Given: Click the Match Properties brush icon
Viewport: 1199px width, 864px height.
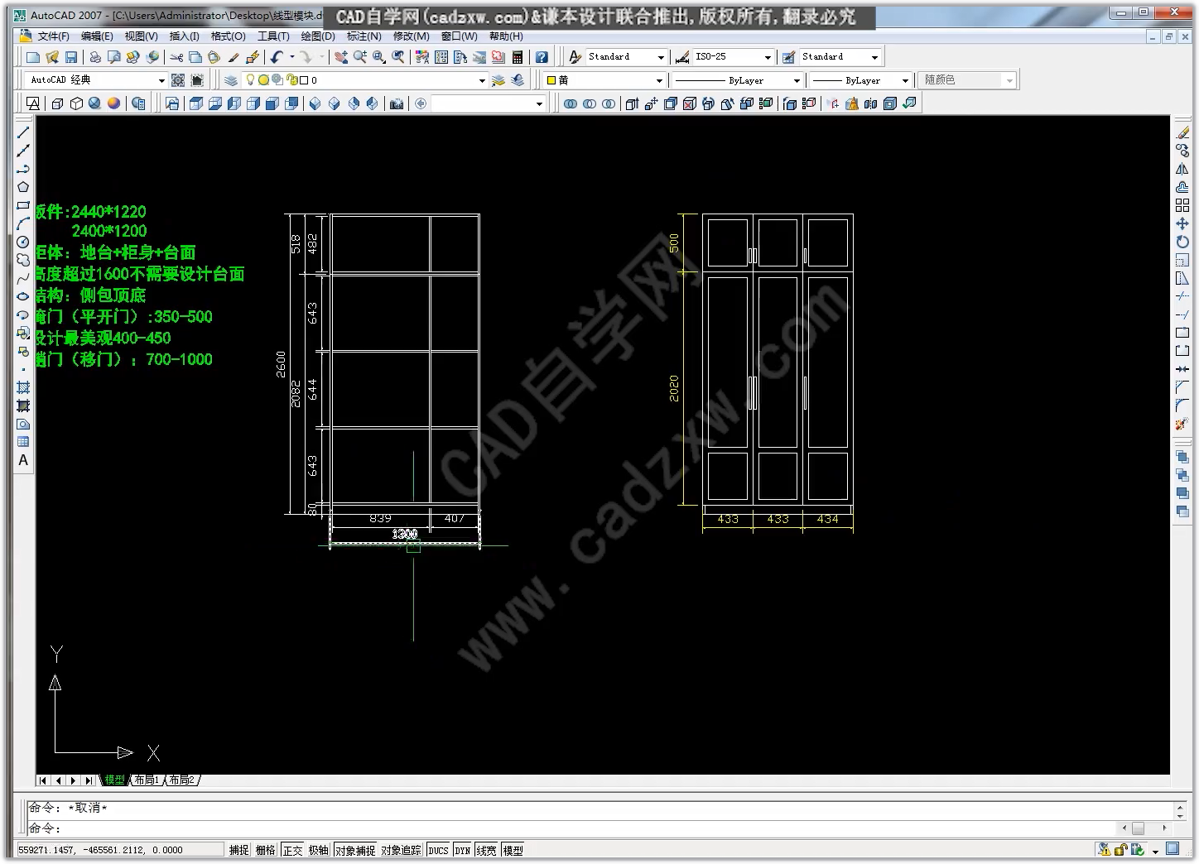Looking at the screenshot, I should point(234,57).
